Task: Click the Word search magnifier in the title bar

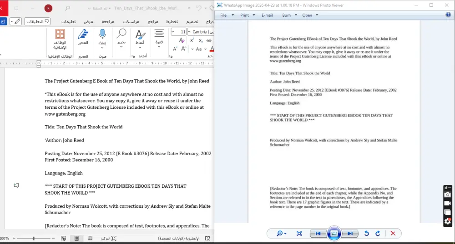Action: tap(67, 8)
